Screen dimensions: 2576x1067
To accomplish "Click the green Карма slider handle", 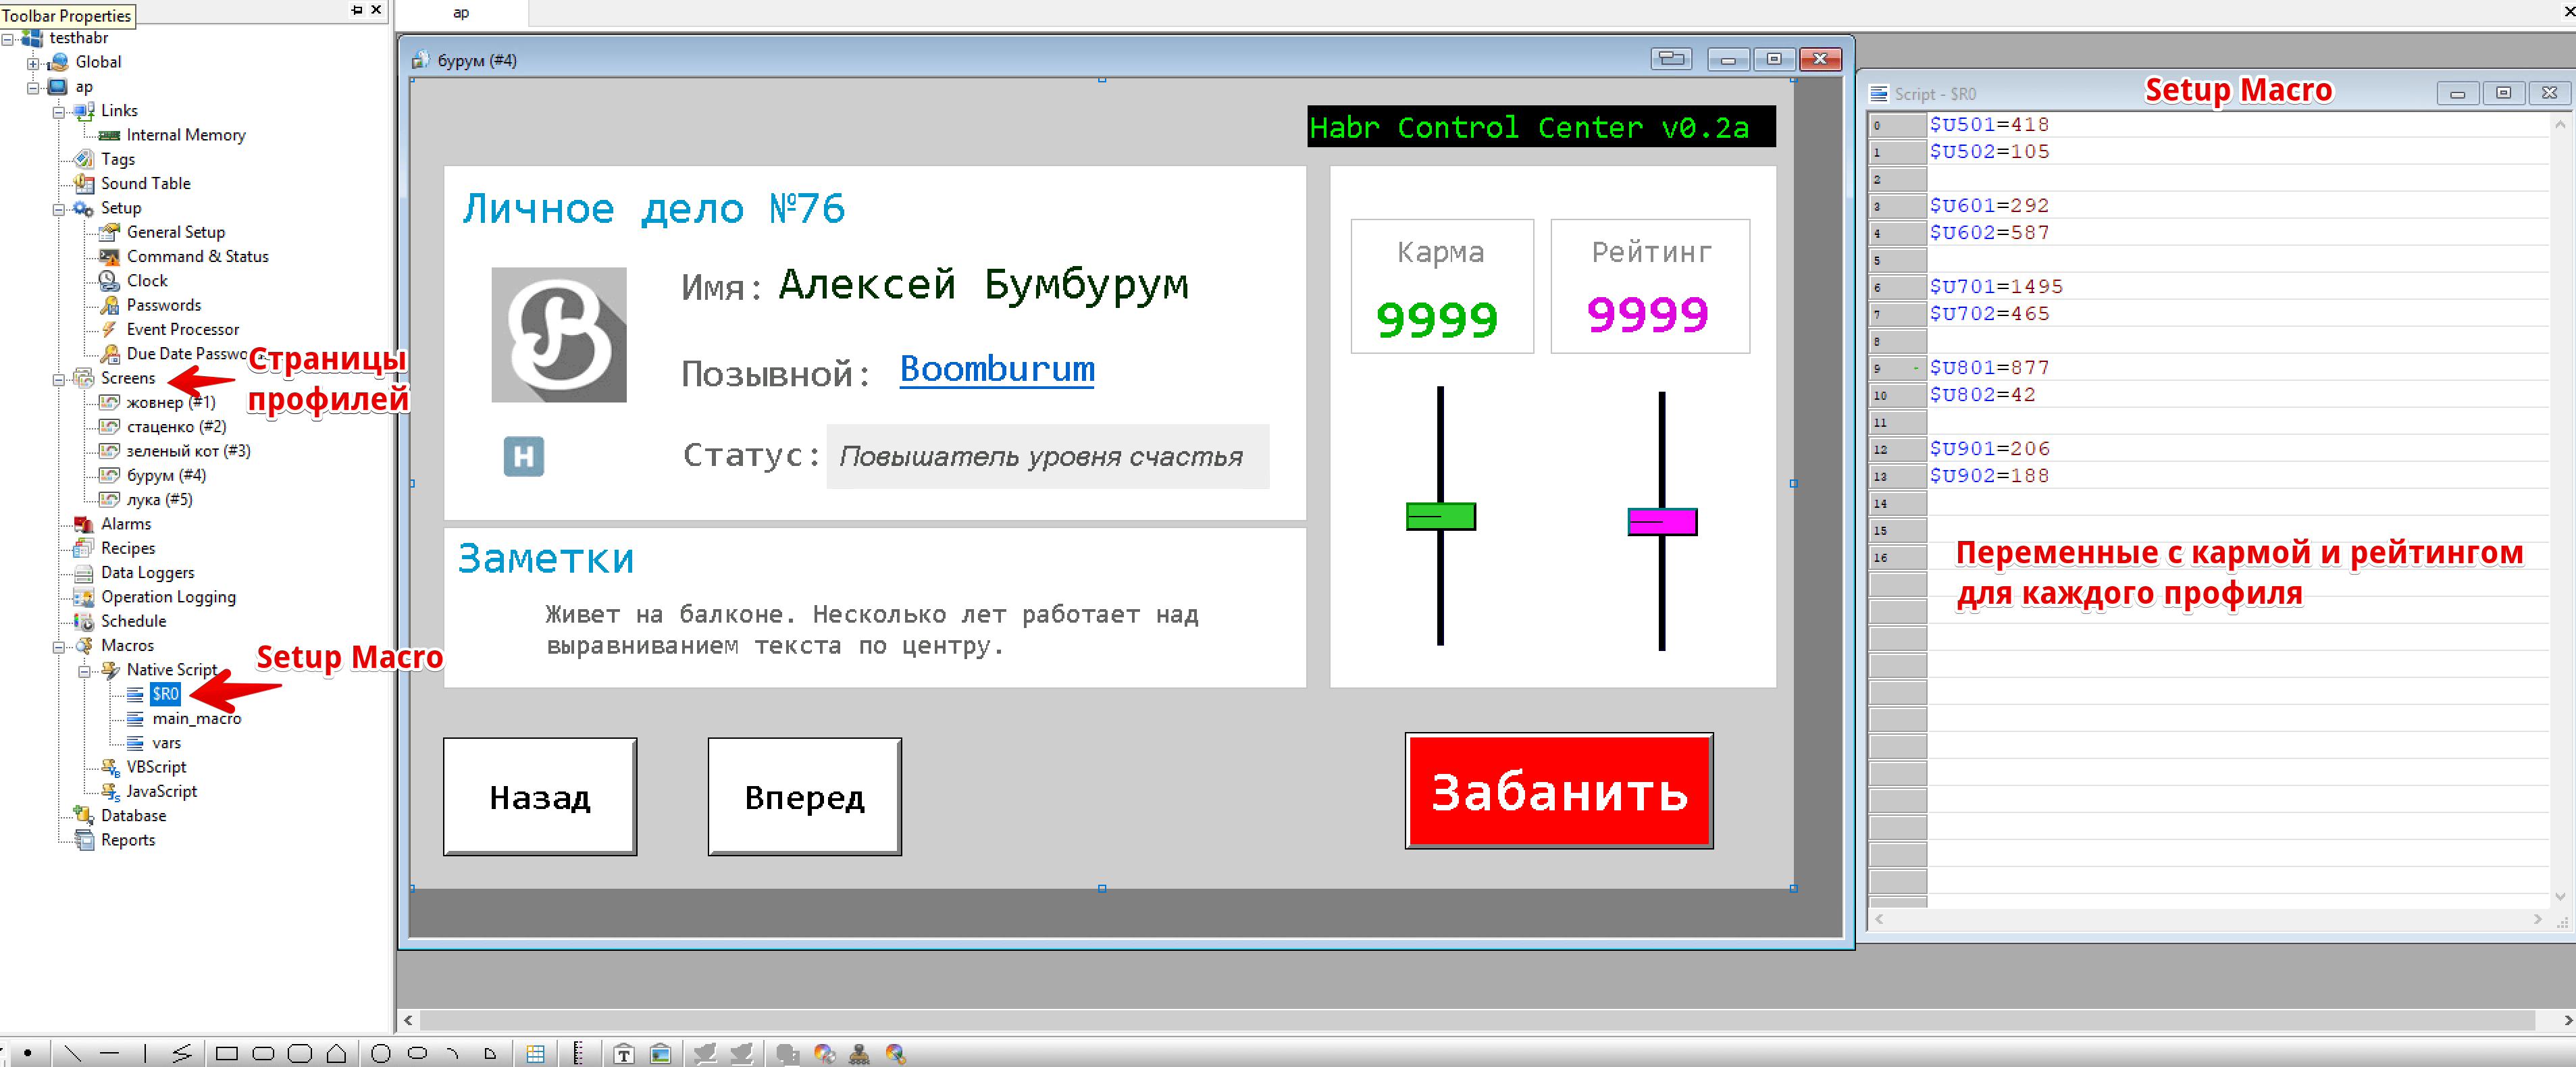I will click(x=1440, y=516).
